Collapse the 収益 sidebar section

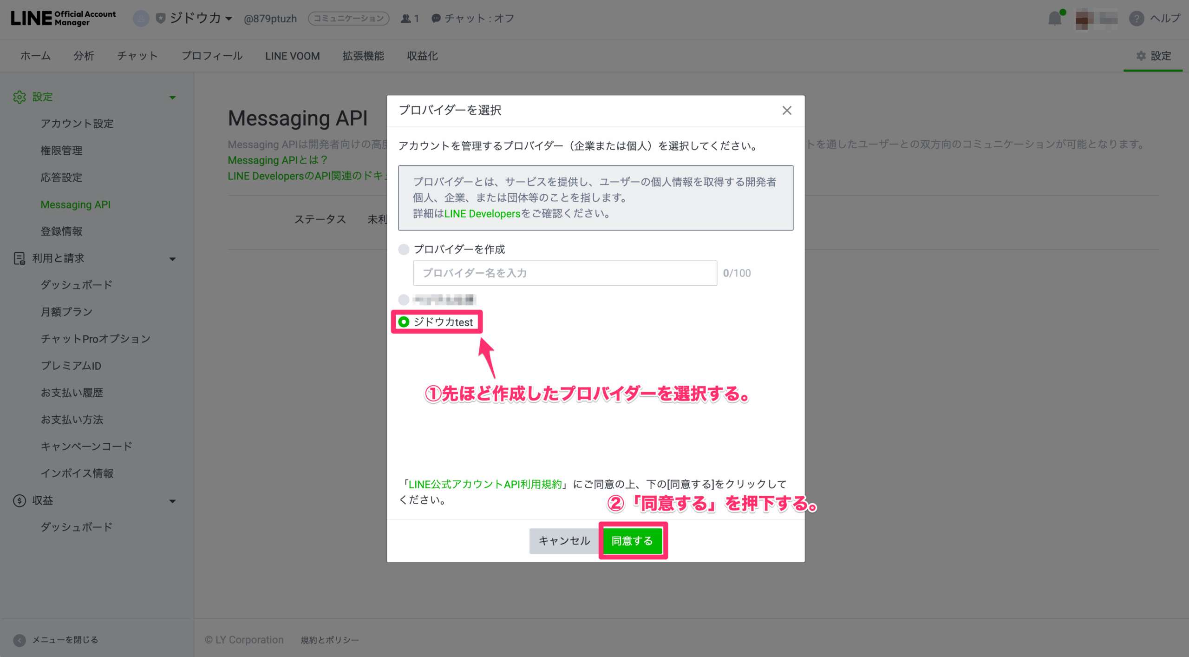(172, 501)
